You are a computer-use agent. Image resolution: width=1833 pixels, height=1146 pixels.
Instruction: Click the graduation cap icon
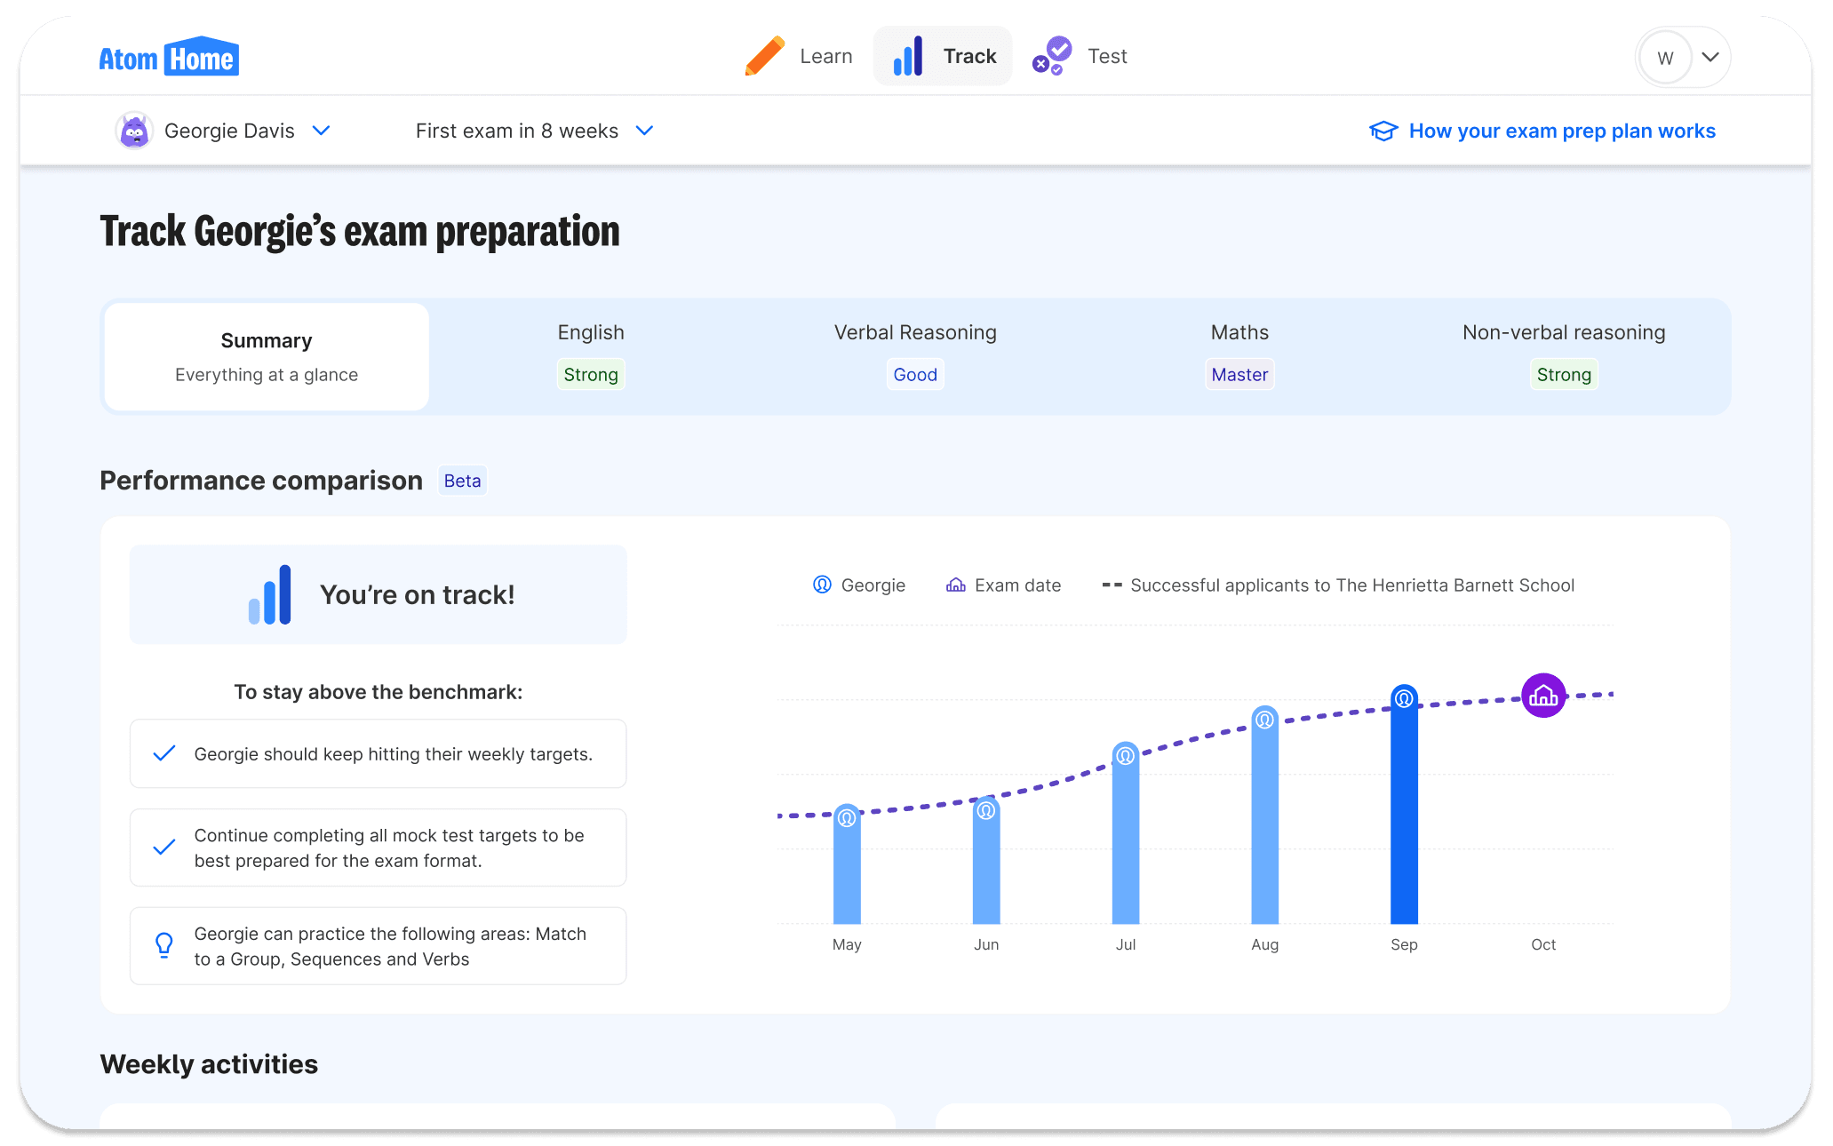click(x=1383, y=131)
